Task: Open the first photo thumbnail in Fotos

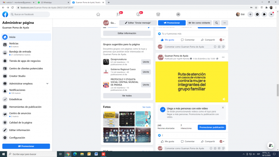Action: click(111, 119)
